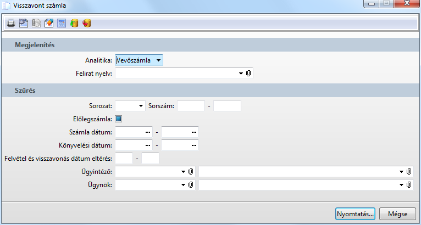This screenshot has height=225, width=421.
Task: Toggle the Előlegszámla checkbox
Action: pos(118,119)
